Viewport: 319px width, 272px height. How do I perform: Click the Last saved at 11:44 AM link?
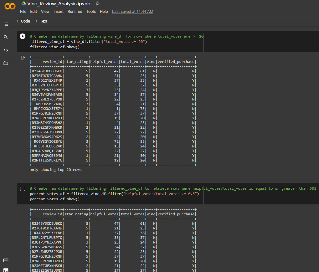tap(133, 11)
